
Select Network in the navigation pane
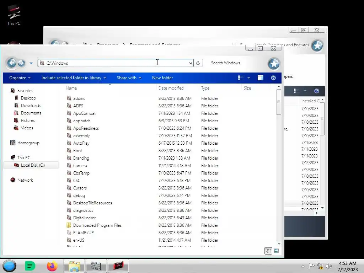(x=25, y=180)
